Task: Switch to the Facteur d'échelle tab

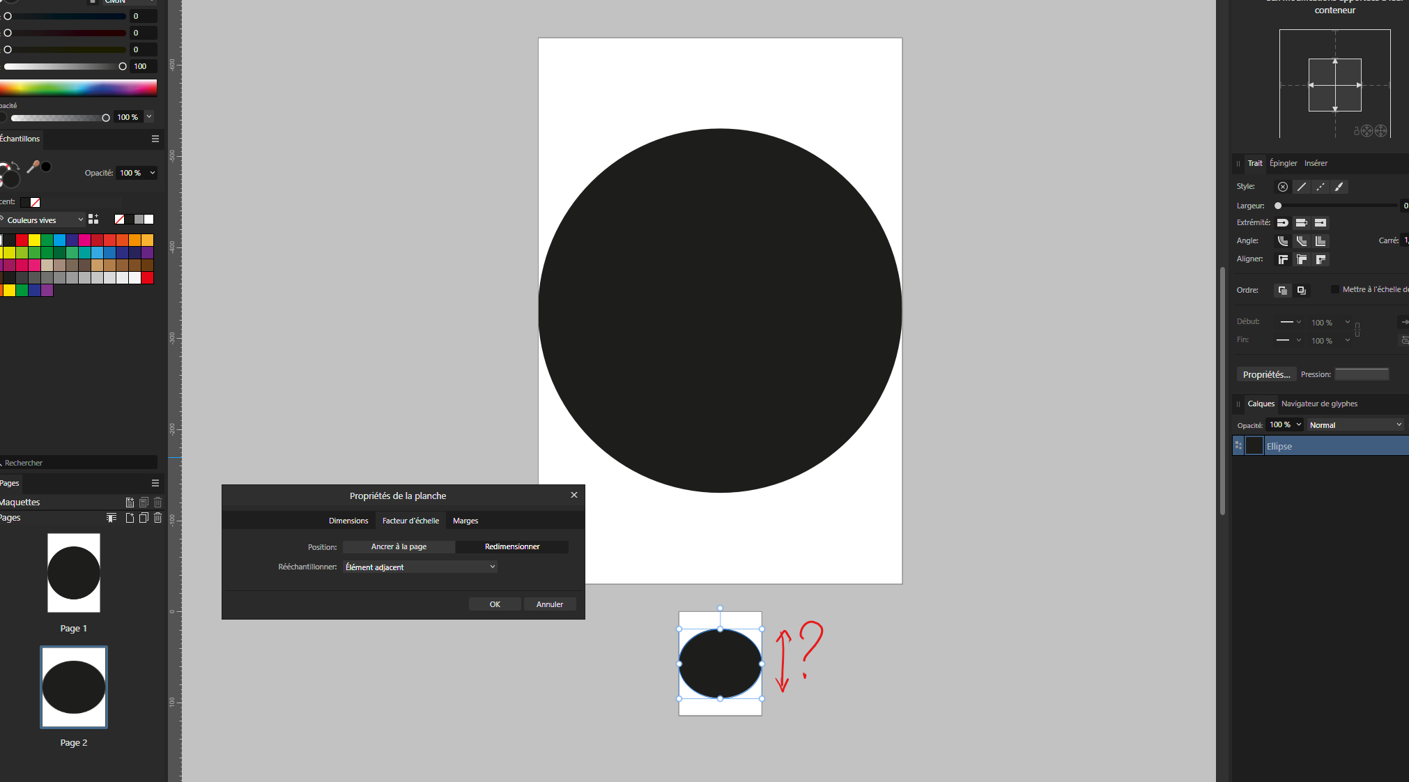Action: [410, 521]
